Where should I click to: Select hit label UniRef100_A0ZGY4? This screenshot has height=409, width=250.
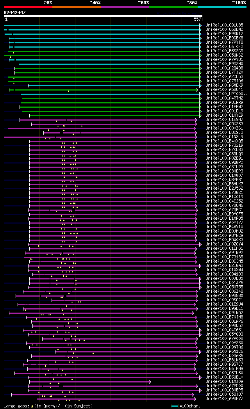tap(224, 244)
